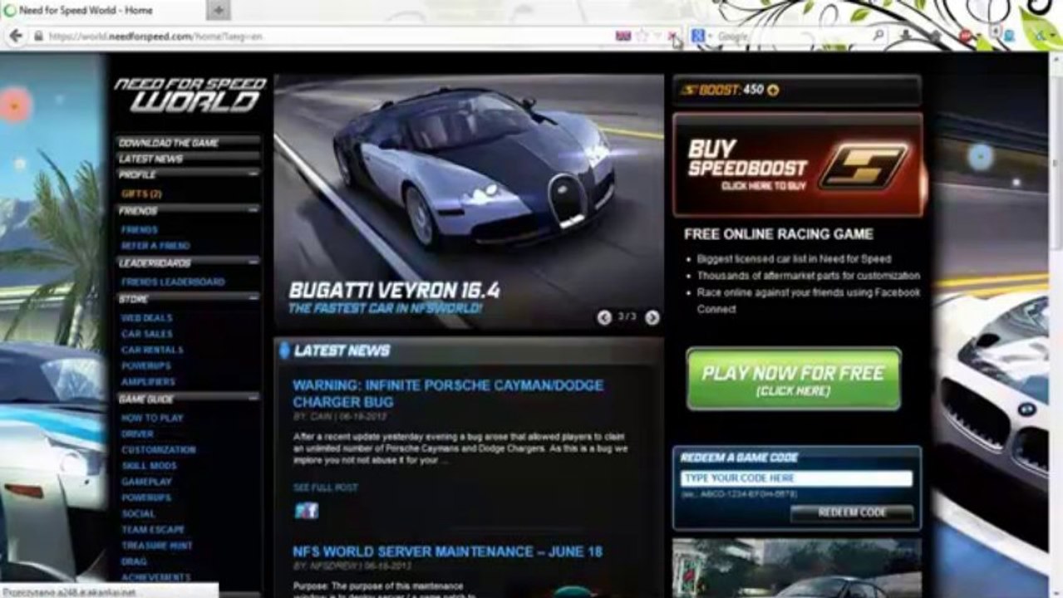
Task: Open NFS World Server Maintenance headline
Action: point(447,551)
